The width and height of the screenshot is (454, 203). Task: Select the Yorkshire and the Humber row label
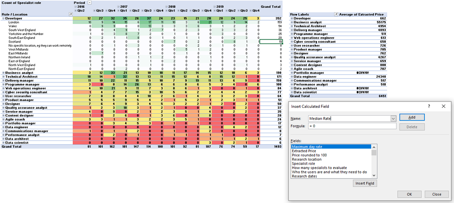(x=26, y=34)
